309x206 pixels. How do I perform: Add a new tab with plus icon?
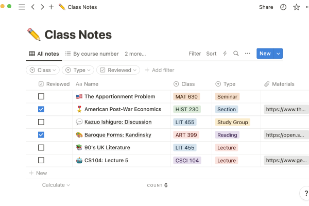pyautogui.click(x=51, y=7)
